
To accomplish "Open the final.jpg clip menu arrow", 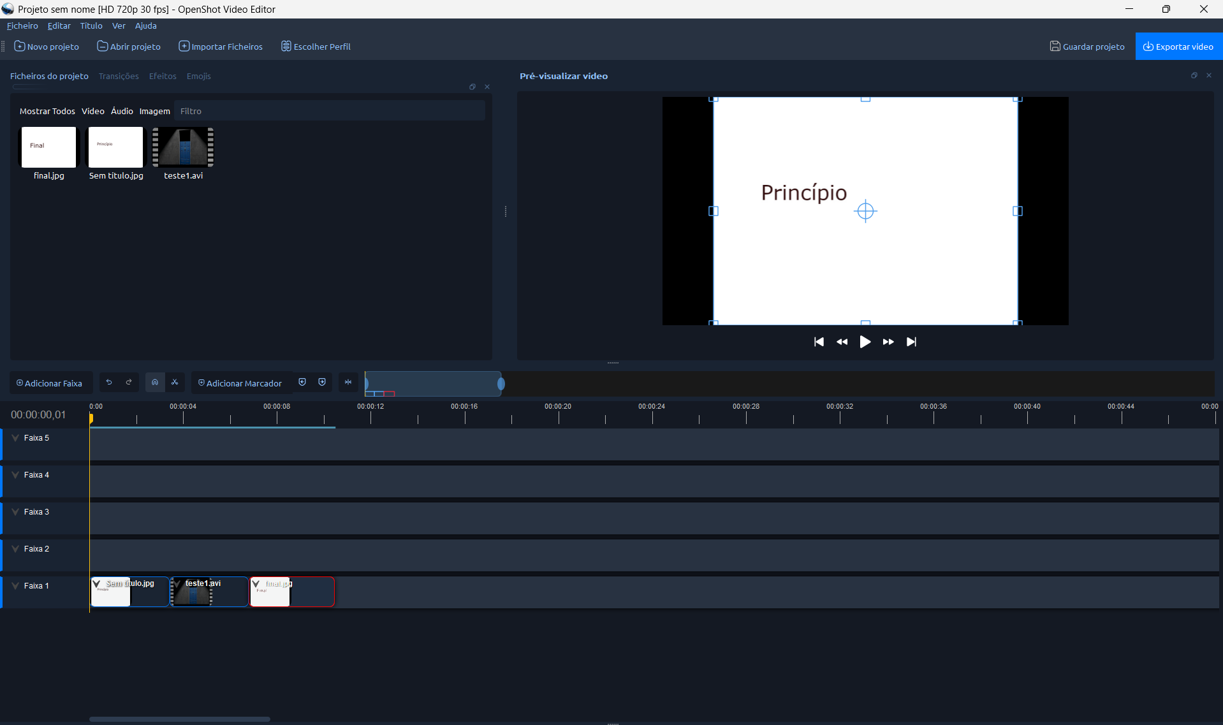I will pos(256,583).
